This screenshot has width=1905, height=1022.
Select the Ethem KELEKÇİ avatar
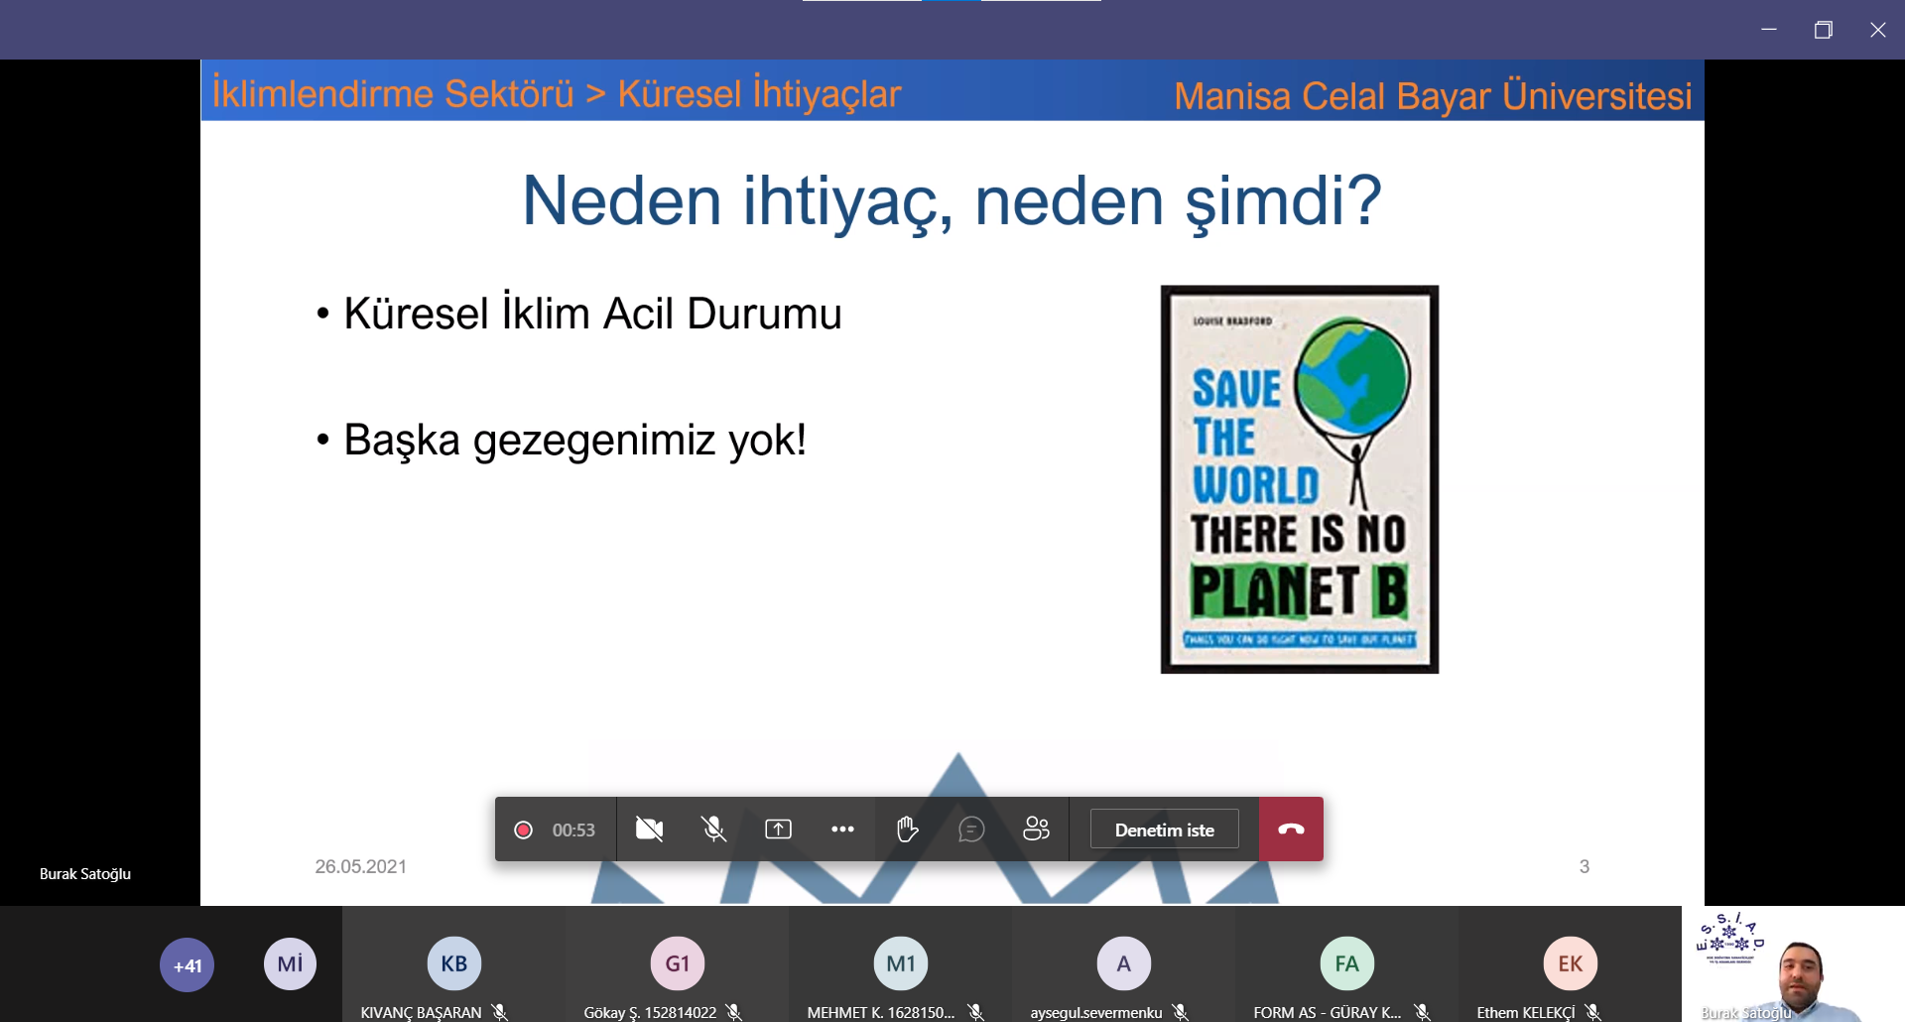pos(1570,963)
